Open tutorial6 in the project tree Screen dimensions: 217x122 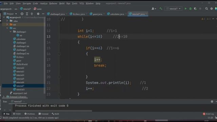pyautogui.click(x=19, y=82)
